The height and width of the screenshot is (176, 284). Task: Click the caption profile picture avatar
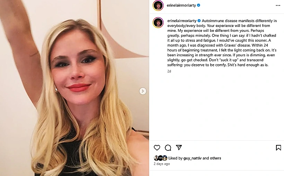point(158,22)
